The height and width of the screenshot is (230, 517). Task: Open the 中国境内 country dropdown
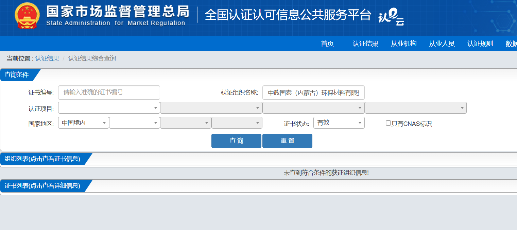(84, 123)
